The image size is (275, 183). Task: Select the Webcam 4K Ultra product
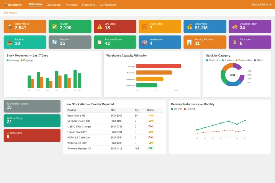(77, 143)
